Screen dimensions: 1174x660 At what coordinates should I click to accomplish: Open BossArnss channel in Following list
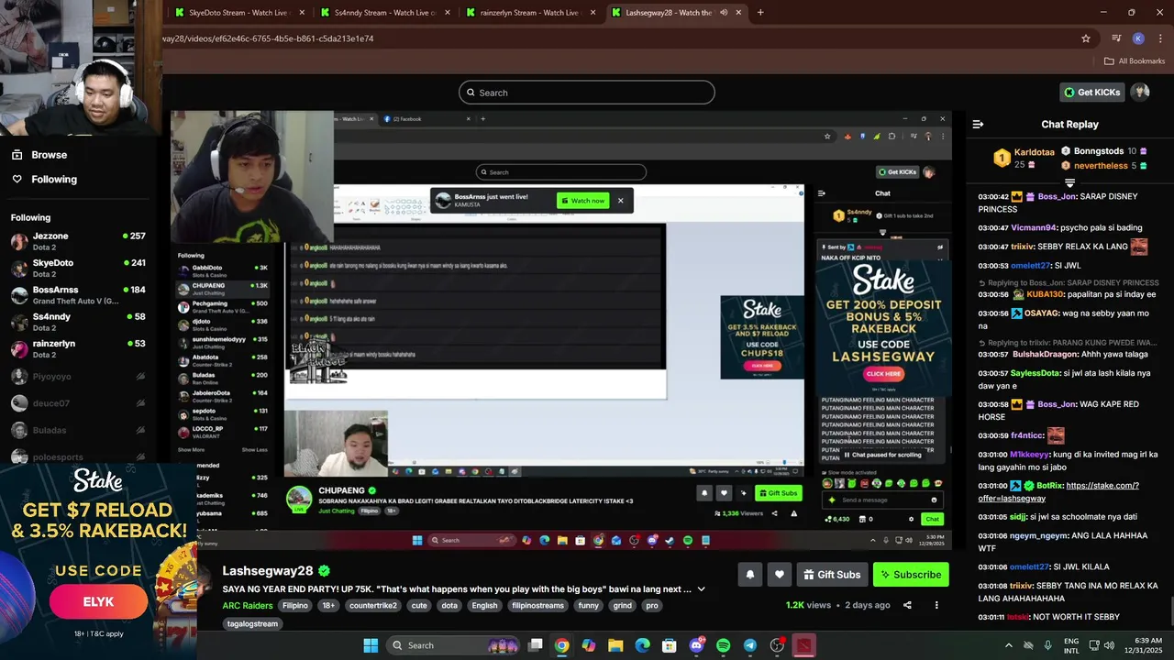[78, 295]
